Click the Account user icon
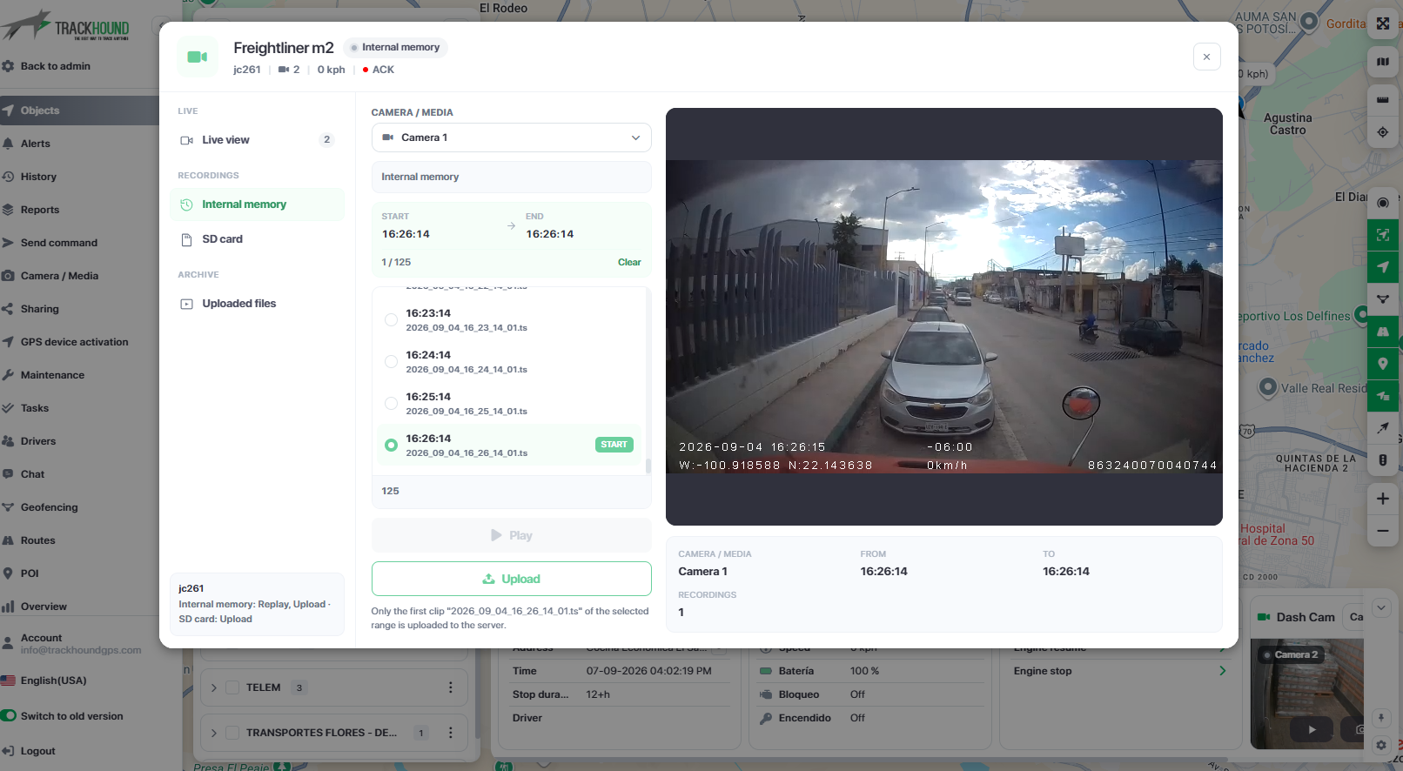Screen dimensions: 1403x771 tap(8, 644)
